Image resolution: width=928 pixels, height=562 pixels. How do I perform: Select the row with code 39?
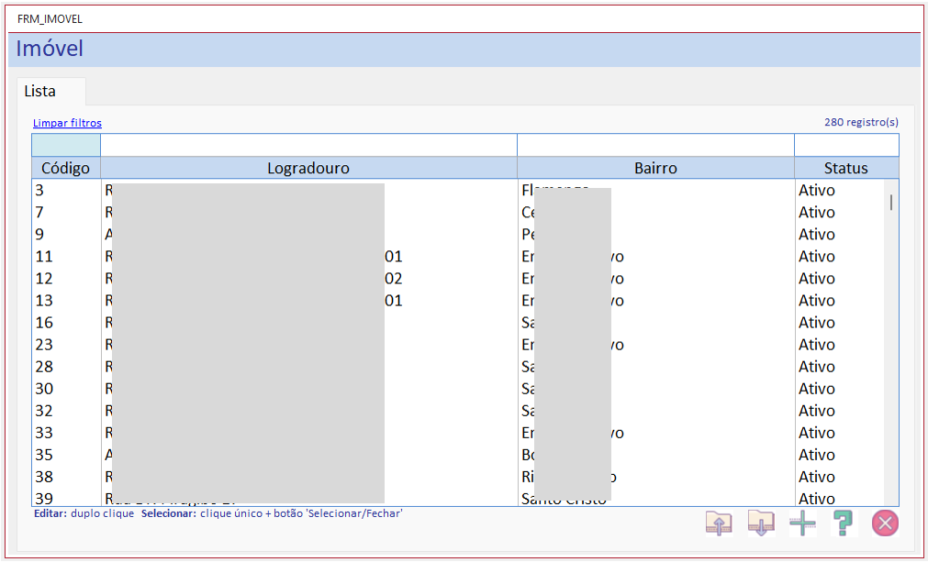click(x=458, y=498)
